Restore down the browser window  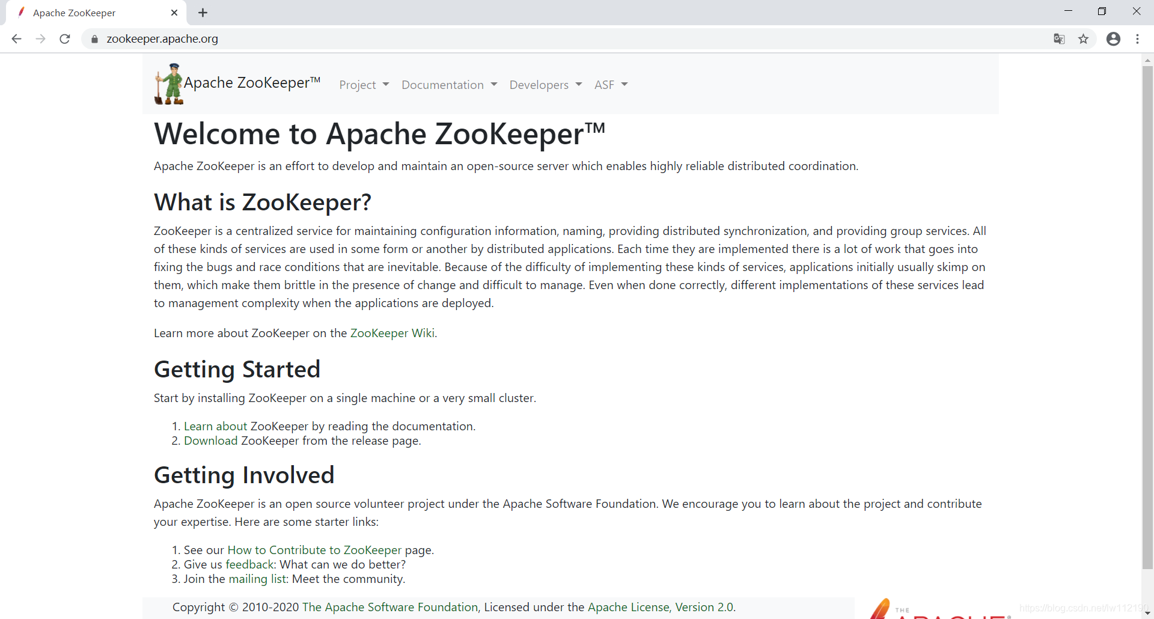[1102, 11]
